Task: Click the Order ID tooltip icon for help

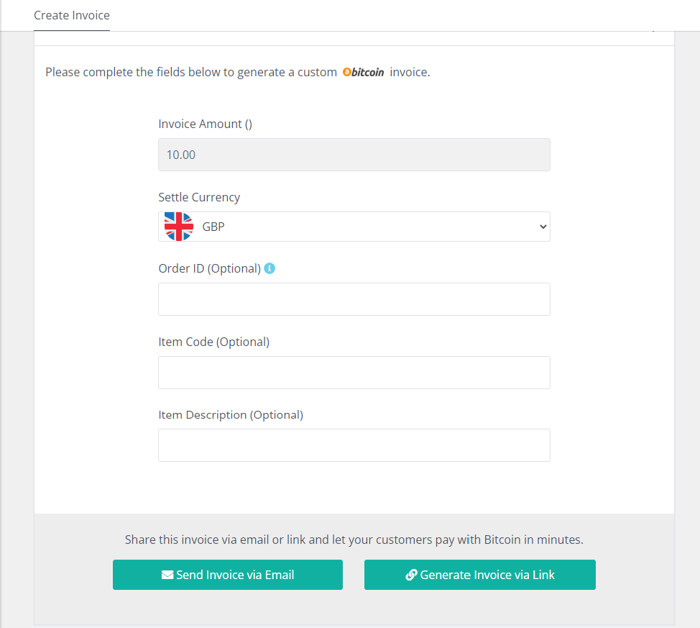Action: tap(270, 268)
